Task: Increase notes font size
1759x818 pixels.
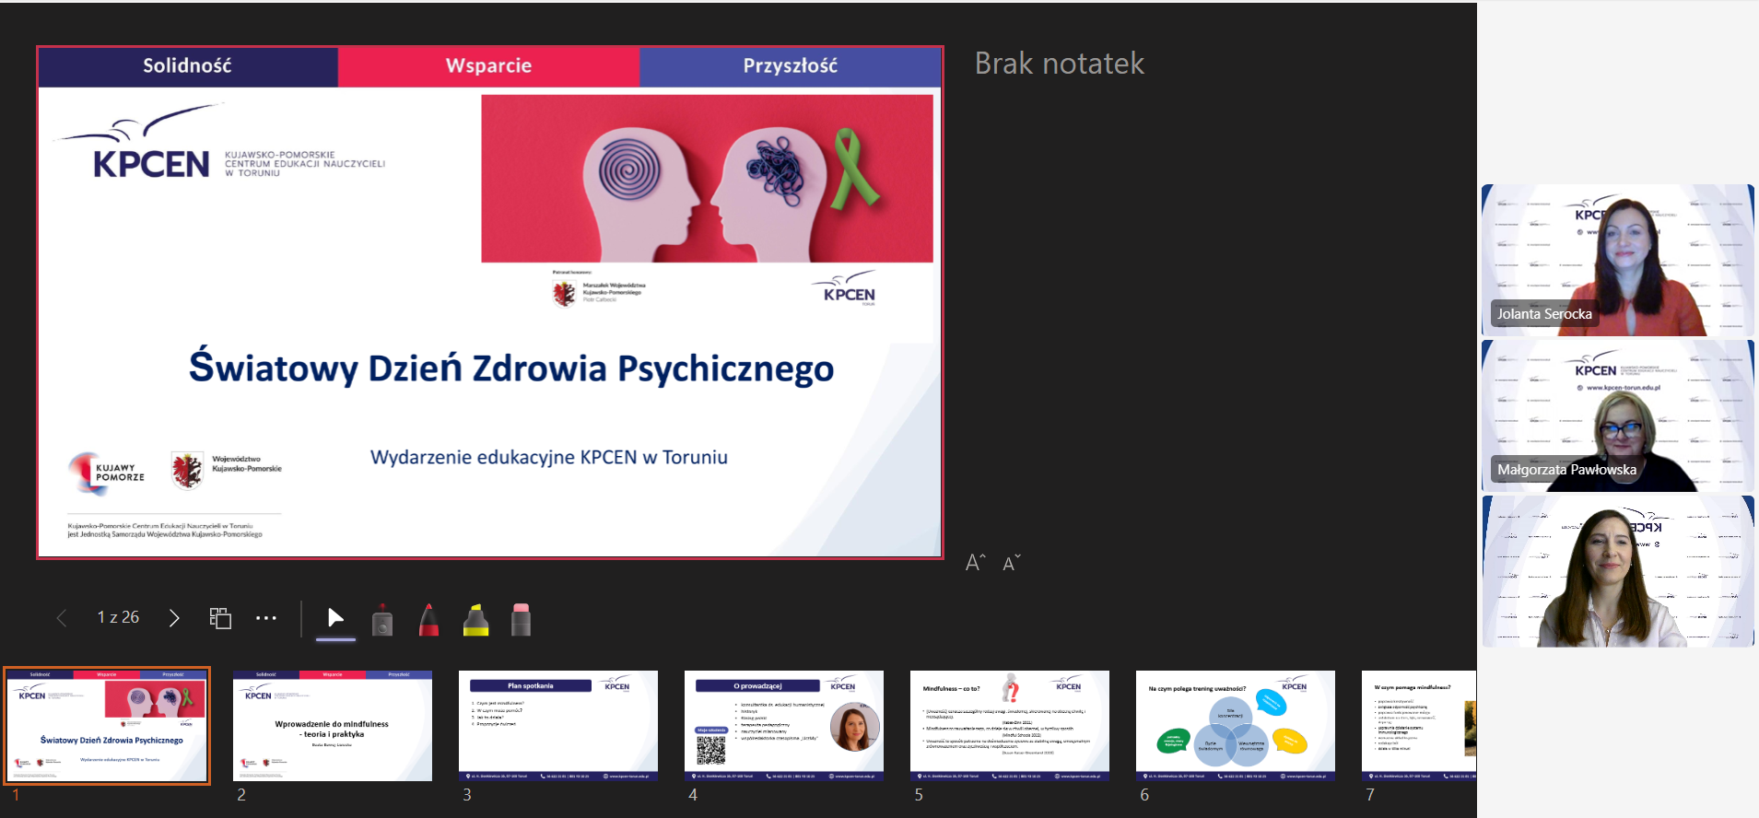Action: point(976,563)
